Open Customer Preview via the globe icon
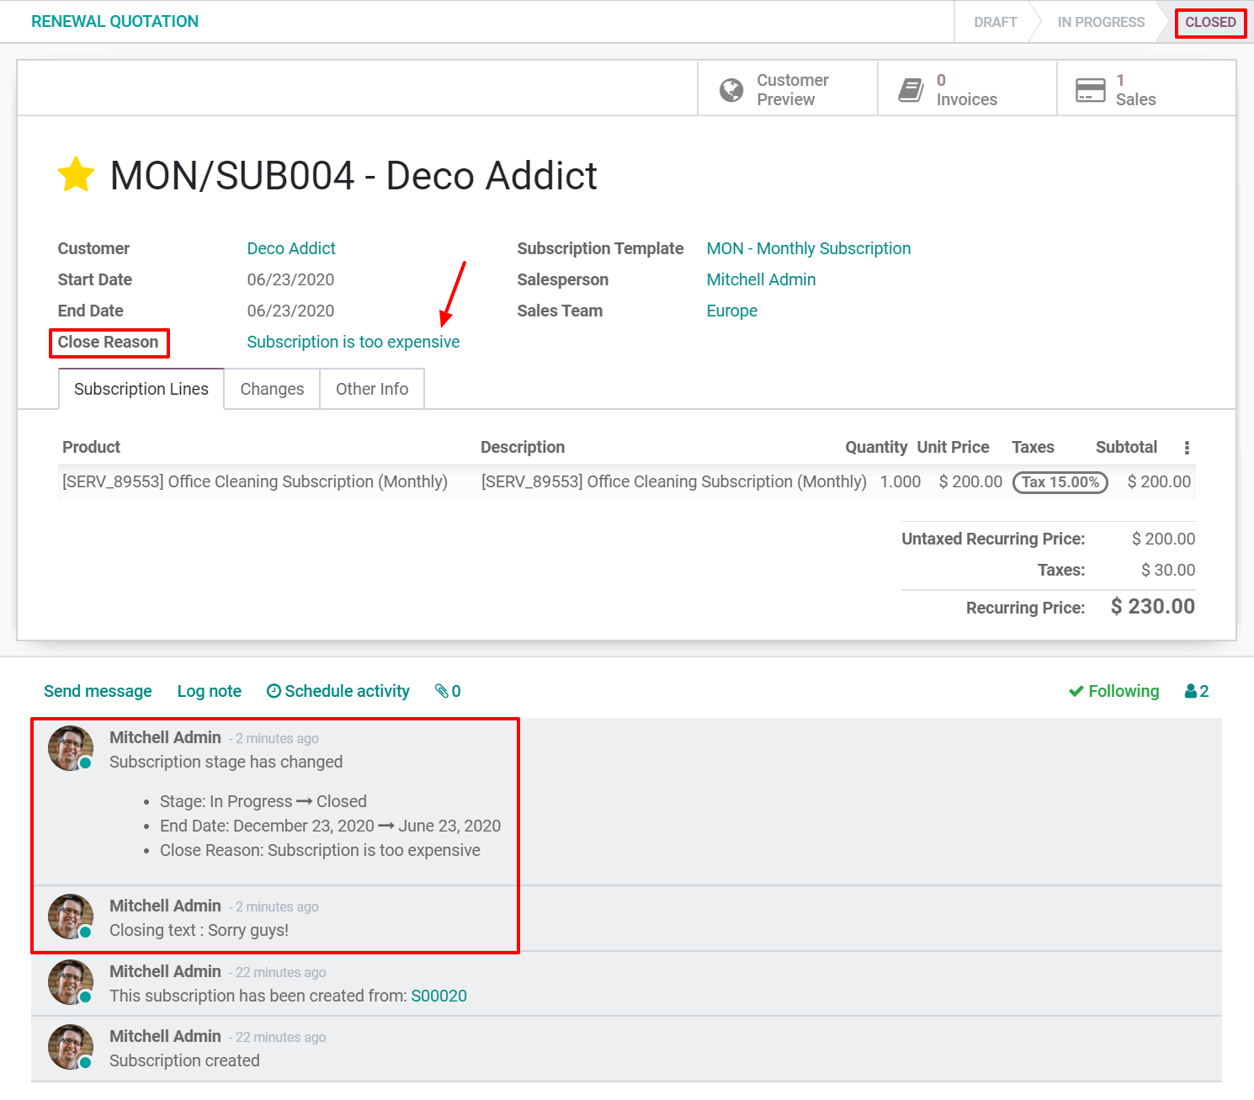Image resolution: width=1254 pixels, height=1100 pixels. point(731,88)
